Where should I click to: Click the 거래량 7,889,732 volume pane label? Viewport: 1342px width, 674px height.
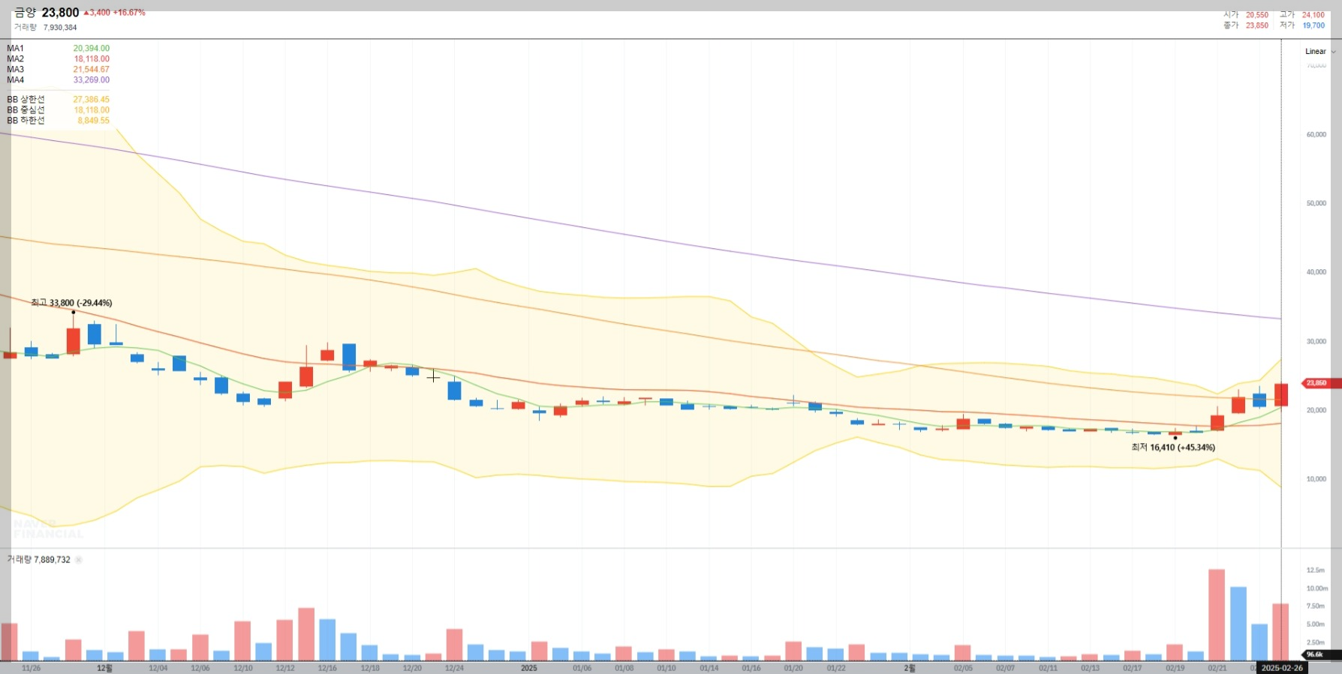(39, 560)
